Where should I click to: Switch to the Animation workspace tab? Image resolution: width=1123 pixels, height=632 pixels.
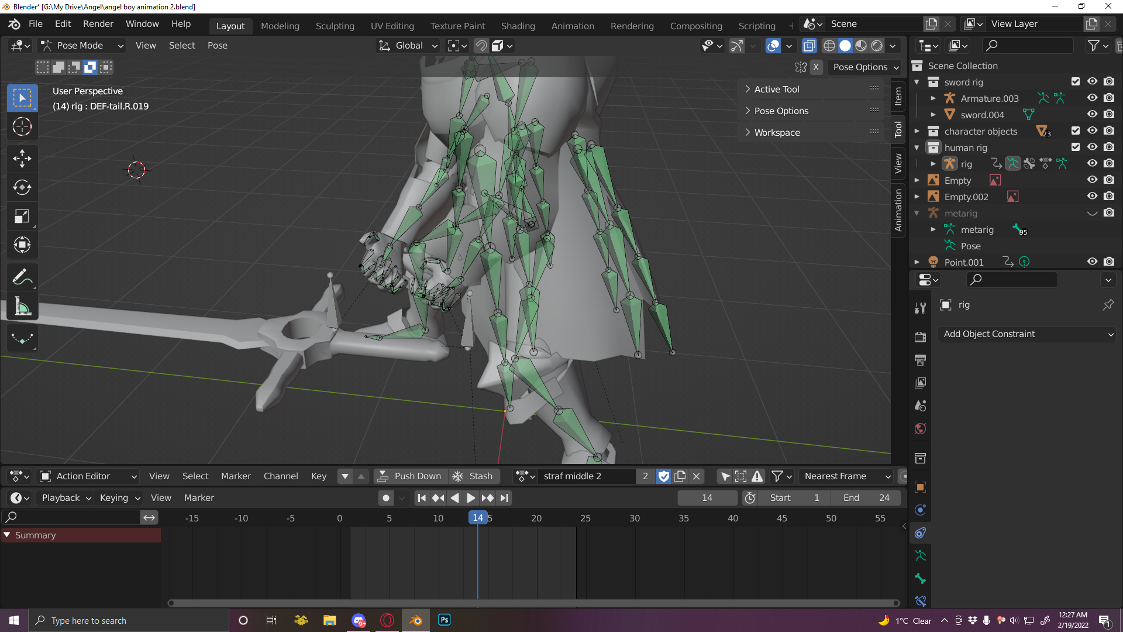point(573,26)
